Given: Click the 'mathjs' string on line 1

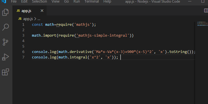Looking at the screenshot, I should pos(83,25).
